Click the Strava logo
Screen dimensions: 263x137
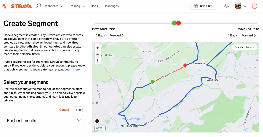tap(17, 6)
